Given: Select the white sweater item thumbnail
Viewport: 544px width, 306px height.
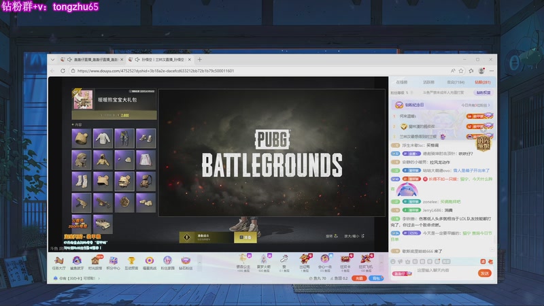Looking at the screenshot, I should point(103,138).
